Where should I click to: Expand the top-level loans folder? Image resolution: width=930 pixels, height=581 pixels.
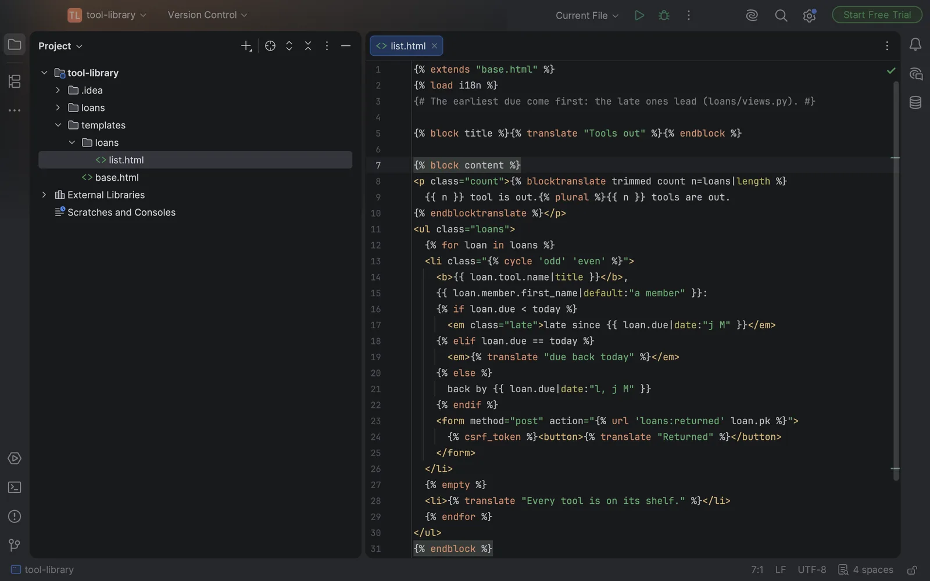[x=58, y=107]
